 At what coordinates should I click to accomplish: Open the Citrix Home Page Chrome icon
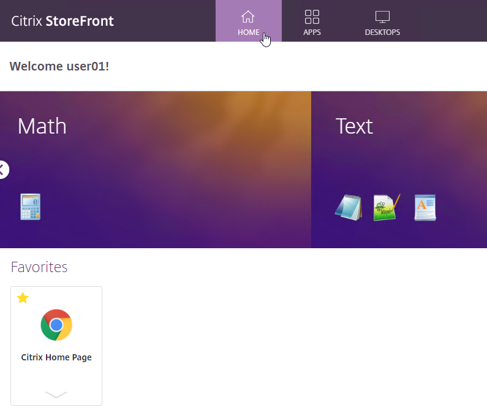[56, 325]
